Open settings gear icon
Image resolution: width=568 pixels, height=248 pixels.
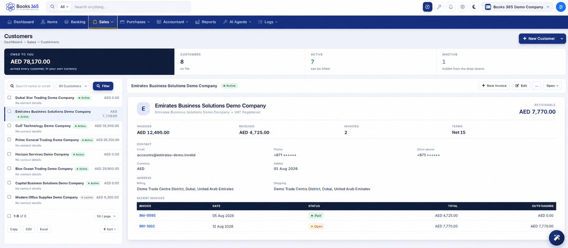pos(463,7)
